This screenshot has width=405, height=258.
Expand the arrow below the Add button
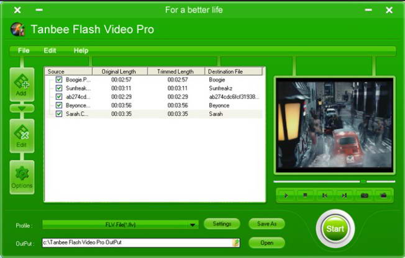[x=22, y=109]
